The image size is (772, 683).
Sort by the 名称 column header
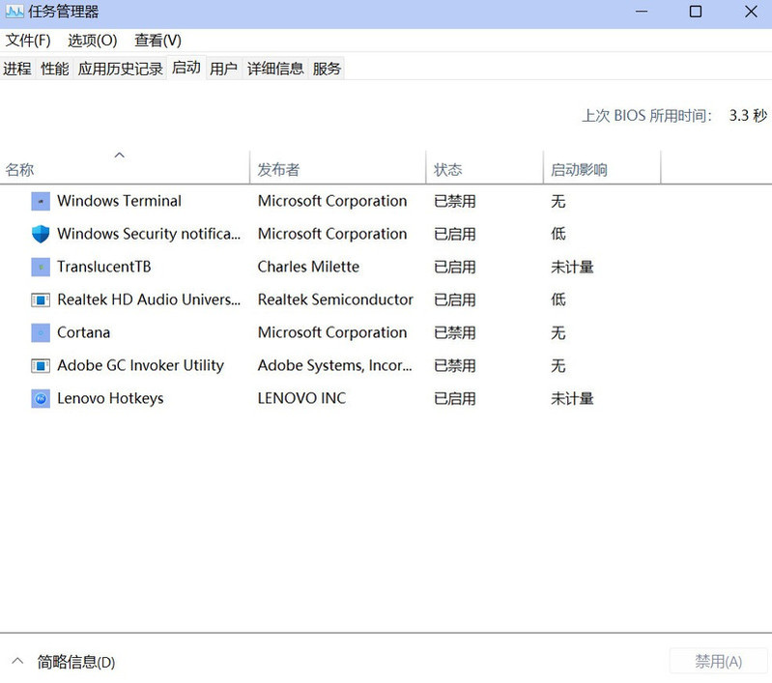(19, 170)
